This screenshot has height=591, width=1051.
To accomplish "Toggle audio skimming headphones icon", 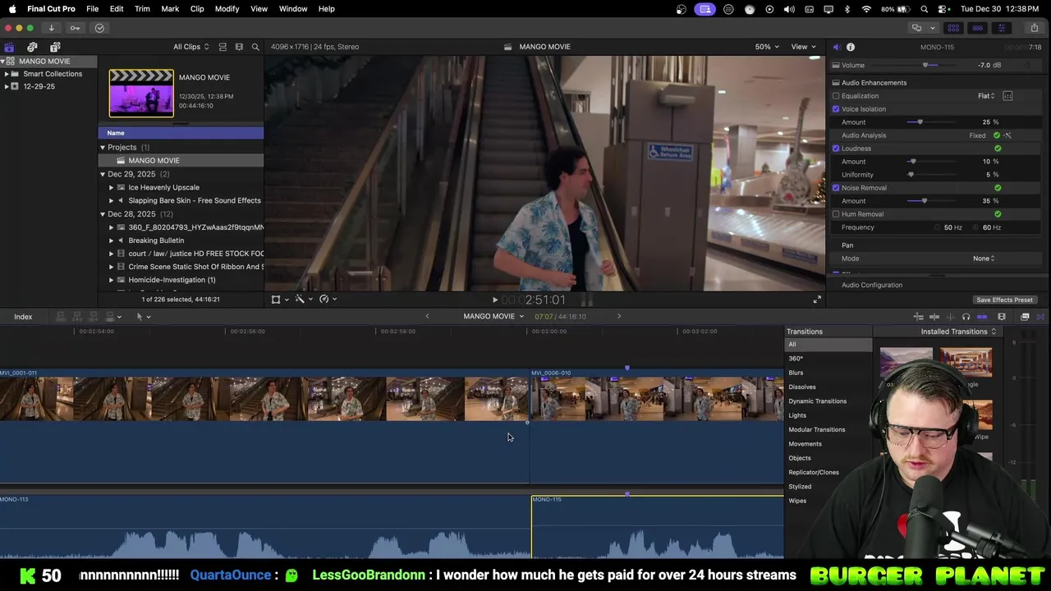I will [x=966, y=317].
